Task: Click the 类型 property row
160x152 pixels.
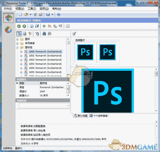Action: click(x=43, y=83)
